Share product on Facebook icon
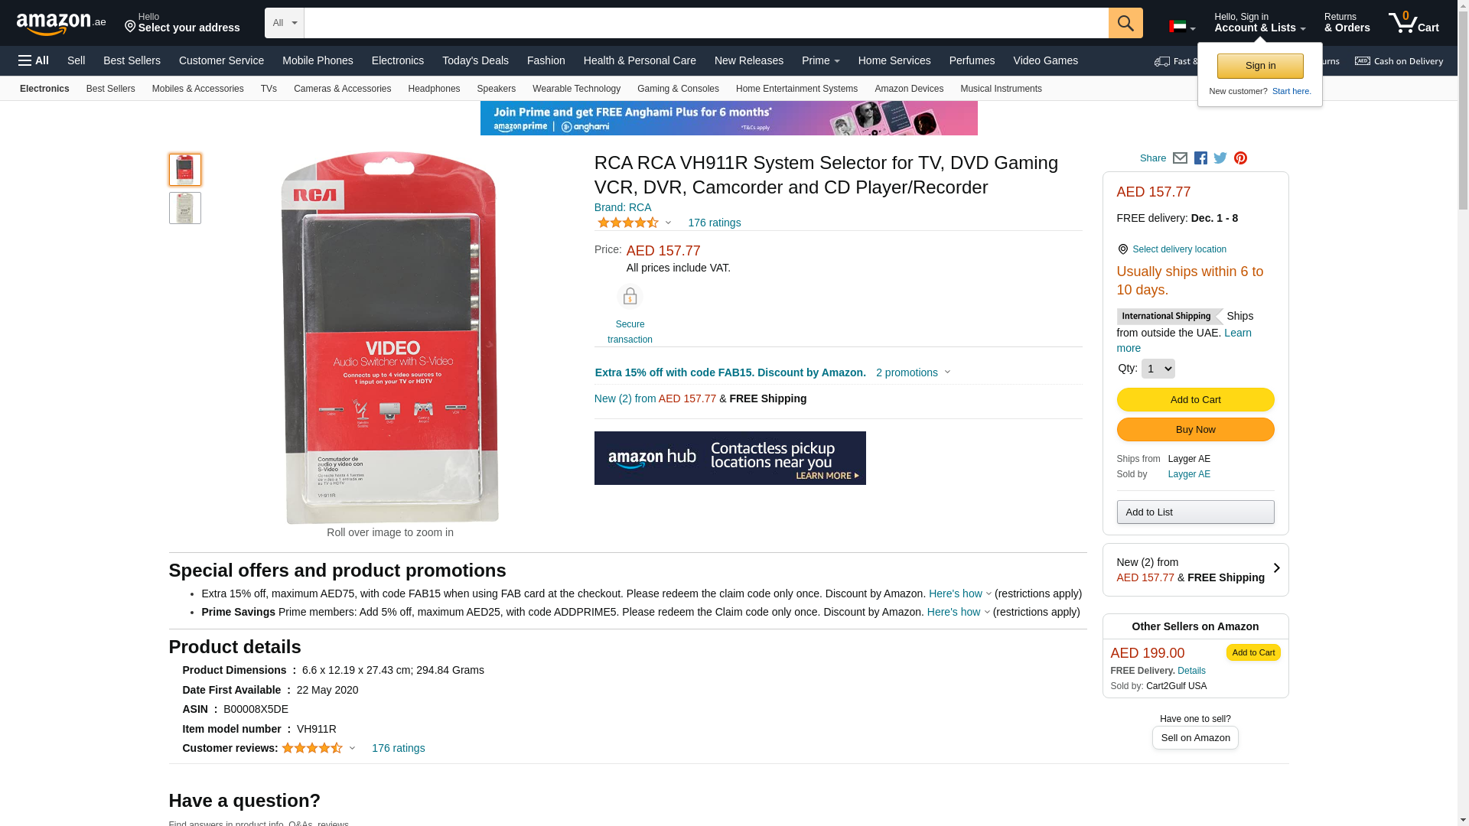 [1200, 158]
